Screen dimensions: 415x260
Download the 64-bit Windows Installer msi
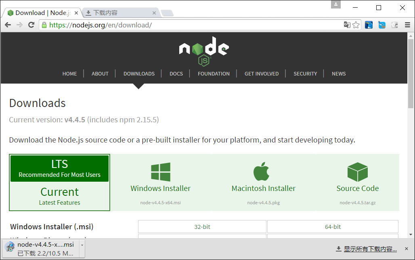333,226
